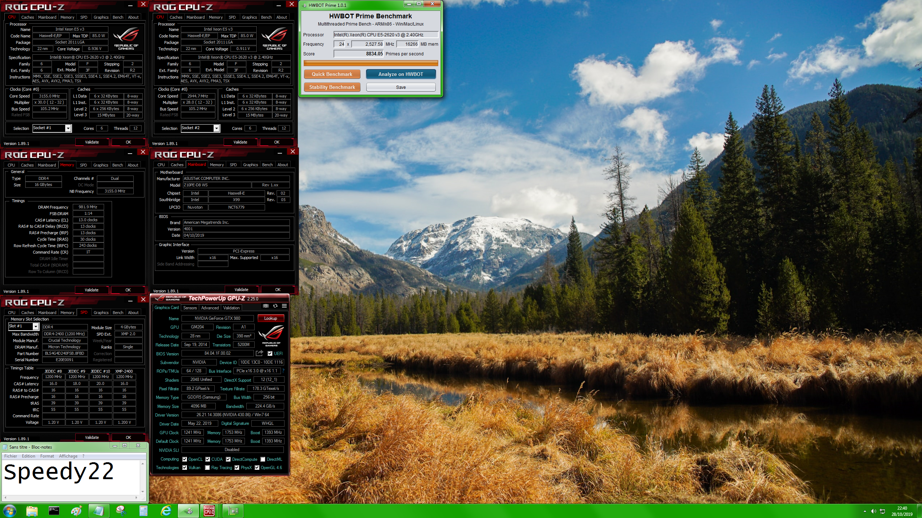
Task: Open the volume speaker tray icon
Action: (873, 511)
